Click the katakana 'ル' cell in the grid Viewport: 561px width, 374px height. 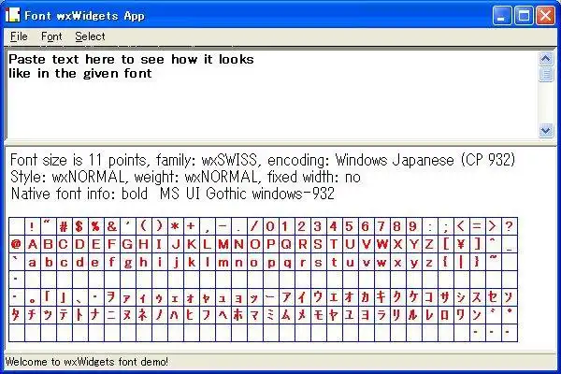(414, 315)
